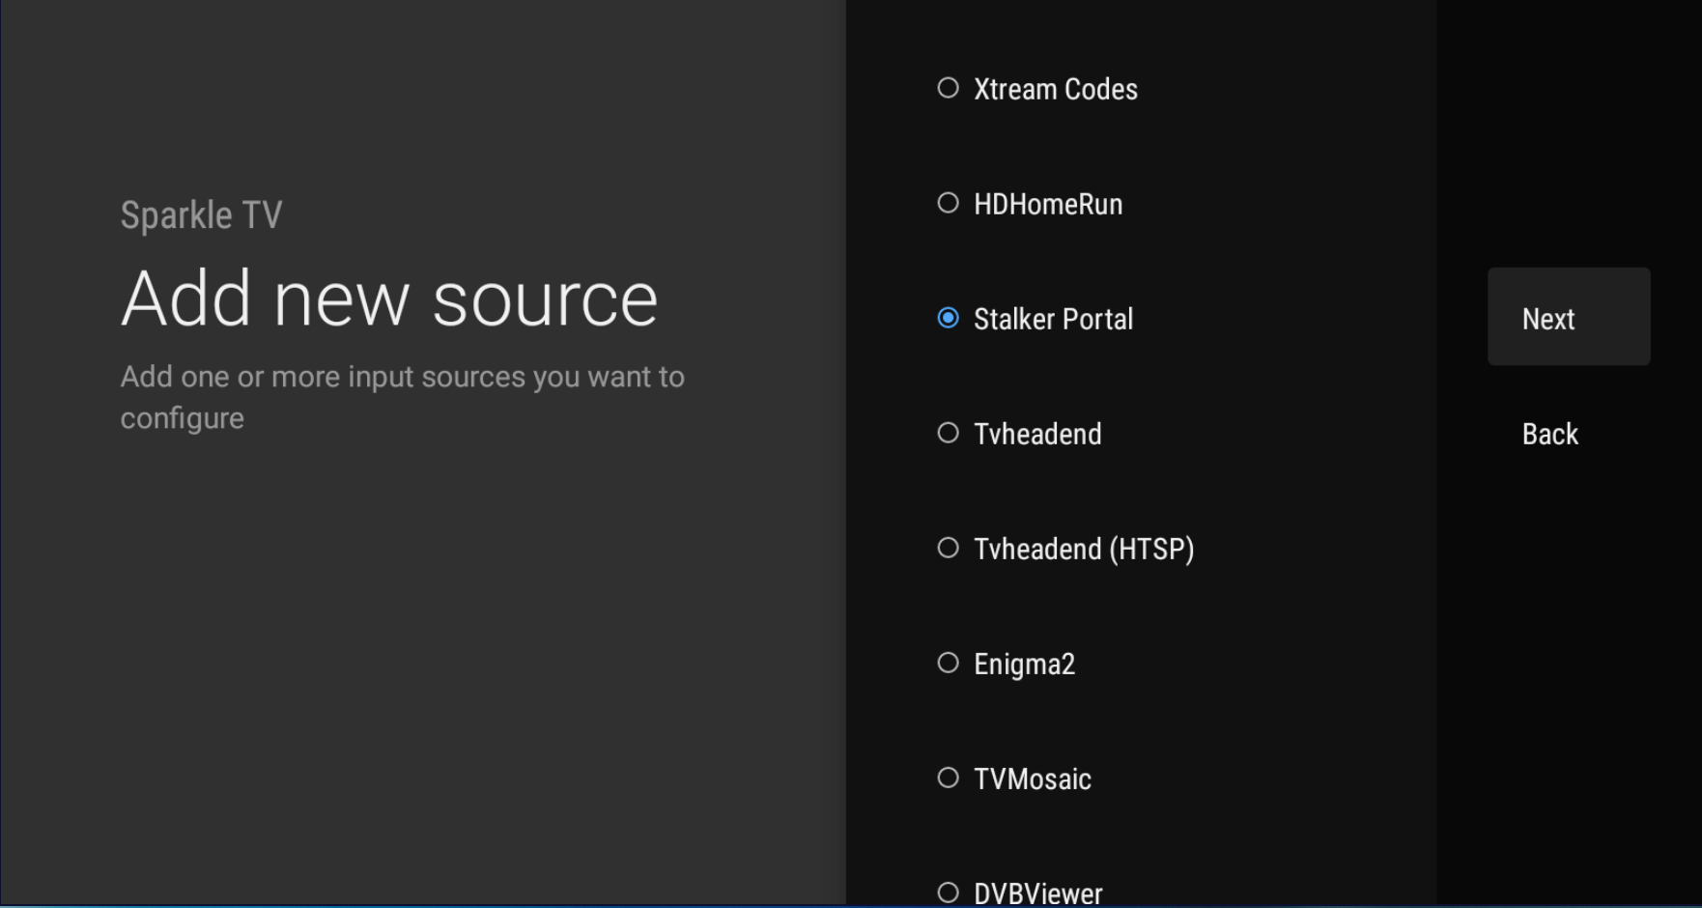The width and height of the screenshot is (1702, 908).
Task: Select the Enigma2 radio button
Action: tap(948, 663)
